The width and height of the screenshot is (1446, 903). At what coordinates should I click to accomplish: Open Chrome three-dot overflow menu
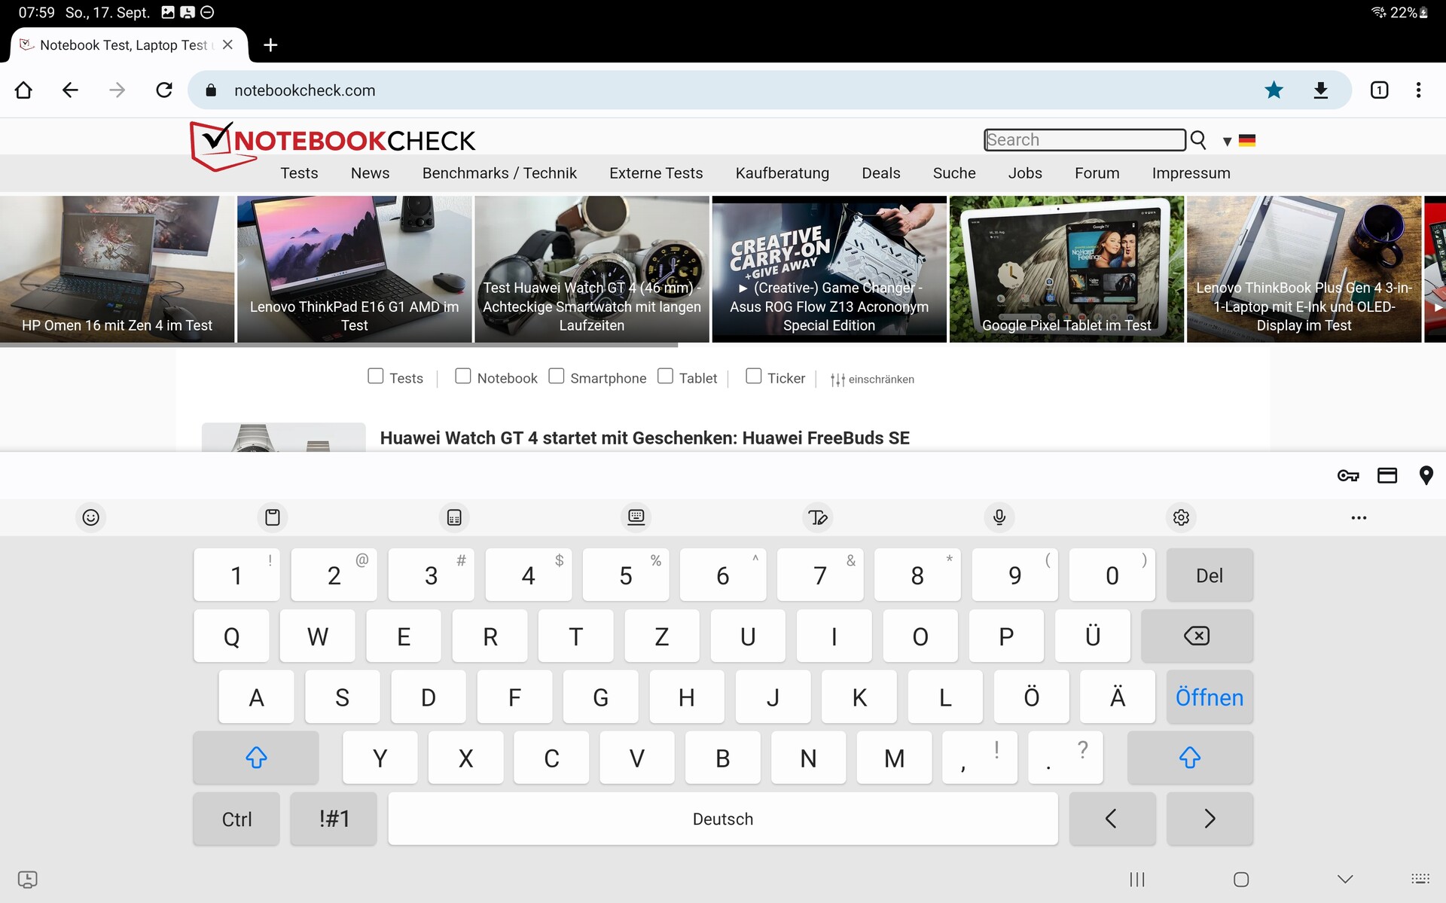[1418, 90]
